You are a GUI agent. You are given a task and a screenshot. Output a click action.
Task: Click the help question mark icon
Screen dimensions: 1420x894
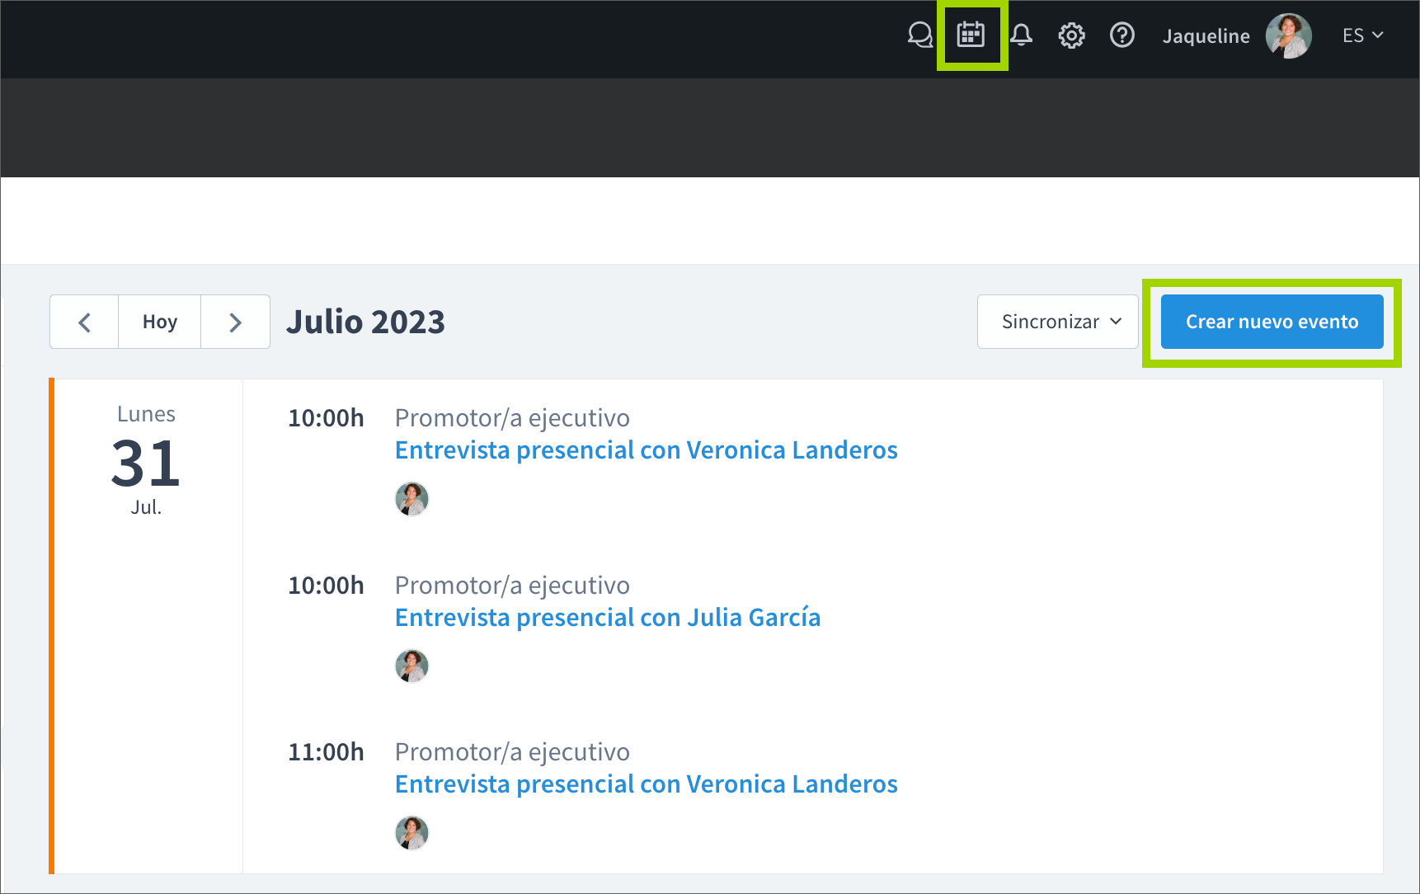tap(1121, 35)
